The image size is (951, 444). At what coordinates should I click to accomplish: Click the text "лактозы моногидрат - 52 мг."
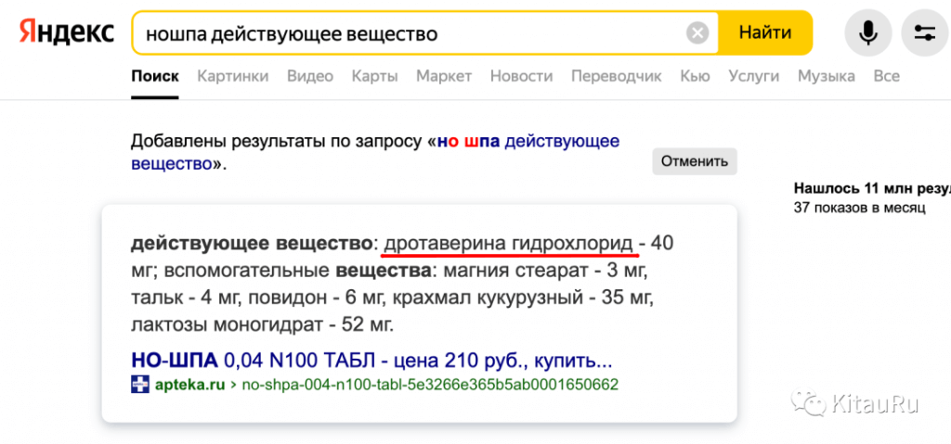pyautogui.click(x=263, y=325)
